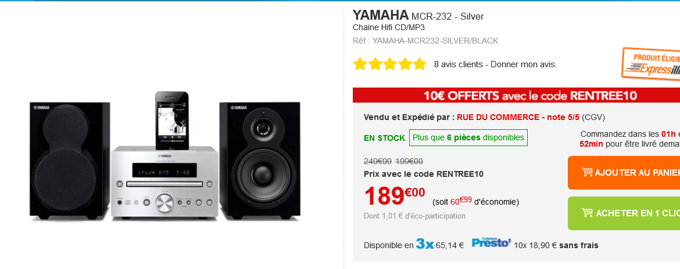Click the product reference YAMAHA-MCR232-SILVER/BLACK text
The height and width of the screenshot is (269, 680).
tap(435, 41)
